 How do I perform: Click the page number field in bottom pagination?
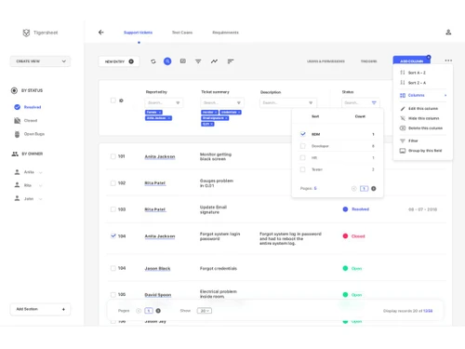pyautogui.click(x=149, y=311)
